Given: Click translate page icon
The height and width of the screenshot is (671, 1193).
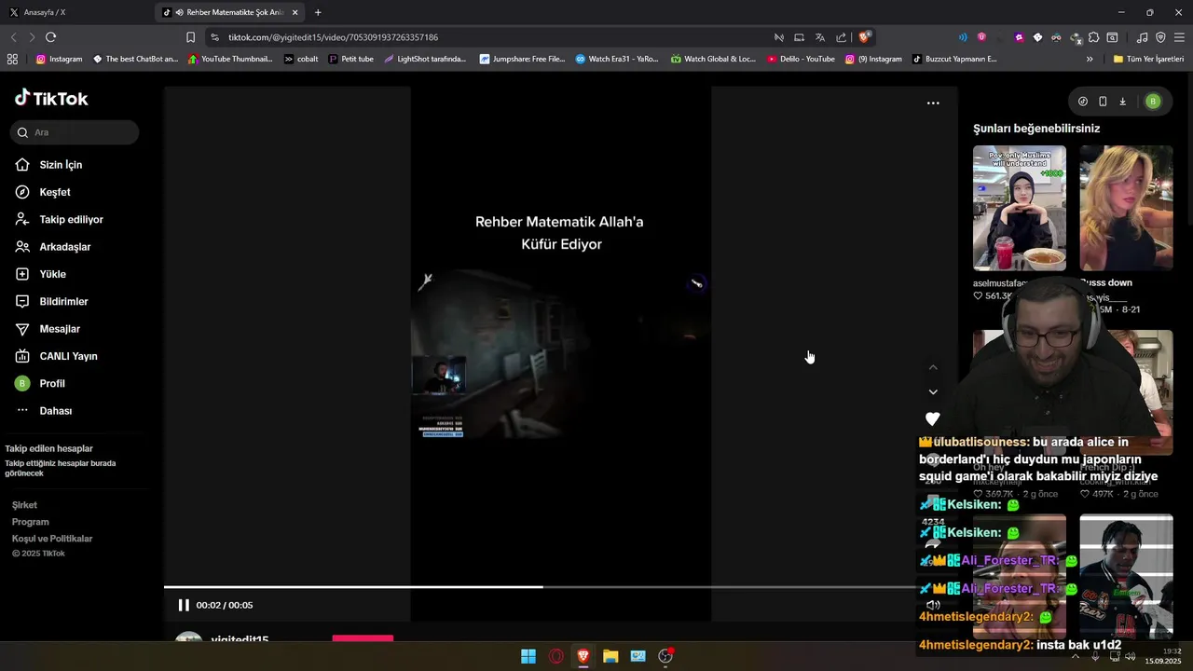Looking at the screenshot, I should click(819, 37).
